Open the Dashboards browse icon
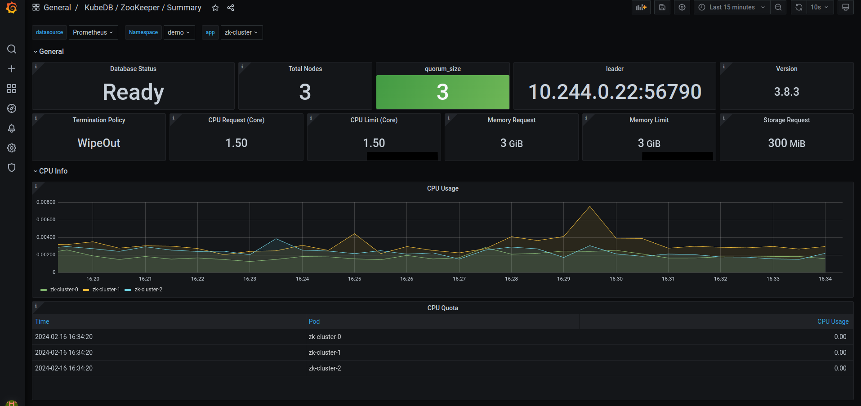Viewport: 861px width, 406px height. pos(12,89)
